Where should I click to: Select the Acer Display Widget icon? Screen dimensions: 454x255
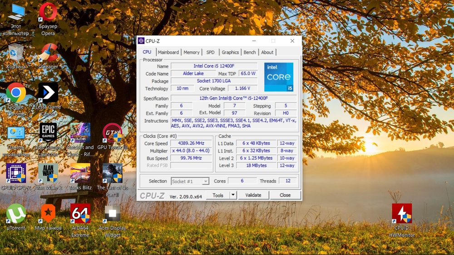[x=112, y=221]
